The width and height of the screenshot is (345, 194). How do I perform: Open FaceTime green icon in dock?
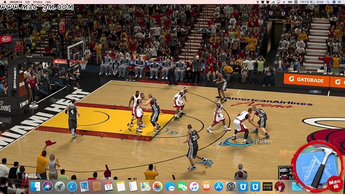(x=182, y=187)
